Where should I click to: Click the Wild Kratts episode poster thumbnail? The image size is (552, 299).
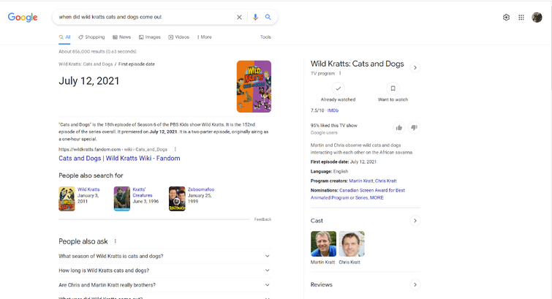(x=254, y=86)
